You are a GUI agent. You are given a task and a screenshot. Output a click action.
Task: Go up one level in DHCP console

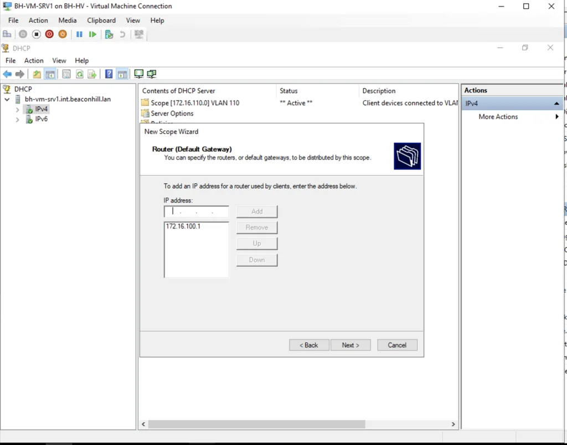pos(37,74)
